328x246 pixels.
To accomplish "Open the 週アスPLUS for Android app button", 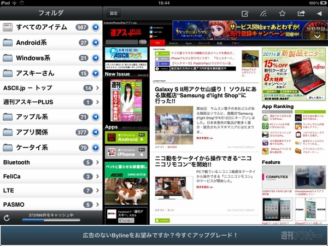I will click(126, 137).
